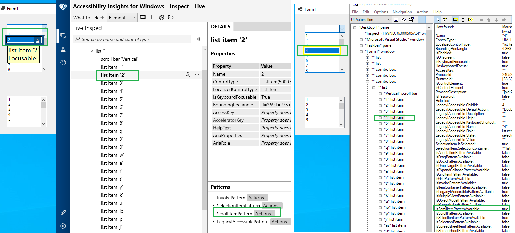The image size is (515, 233).
Task: Open the UI Automation dropdown in Inspect
Action: 371,20
